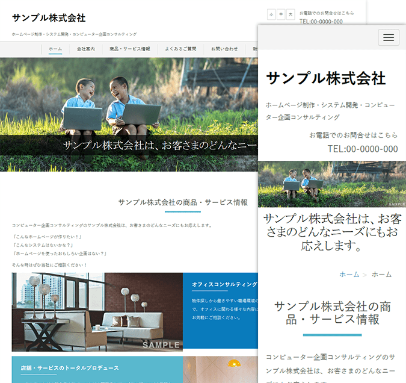The height and width of the screenshot is (383, 406).
Task: Open the mobile hamburger menu
Action: (388, 37)
